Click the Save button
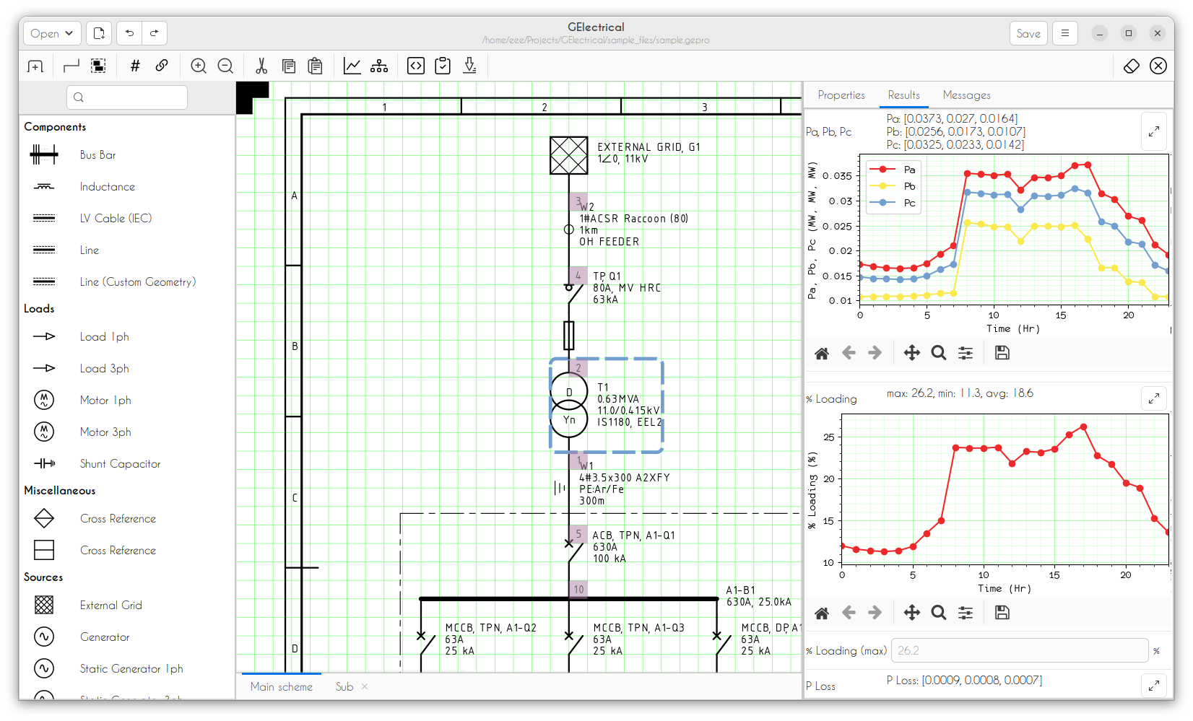The image size is (1193, 721). pos(1028,33)
